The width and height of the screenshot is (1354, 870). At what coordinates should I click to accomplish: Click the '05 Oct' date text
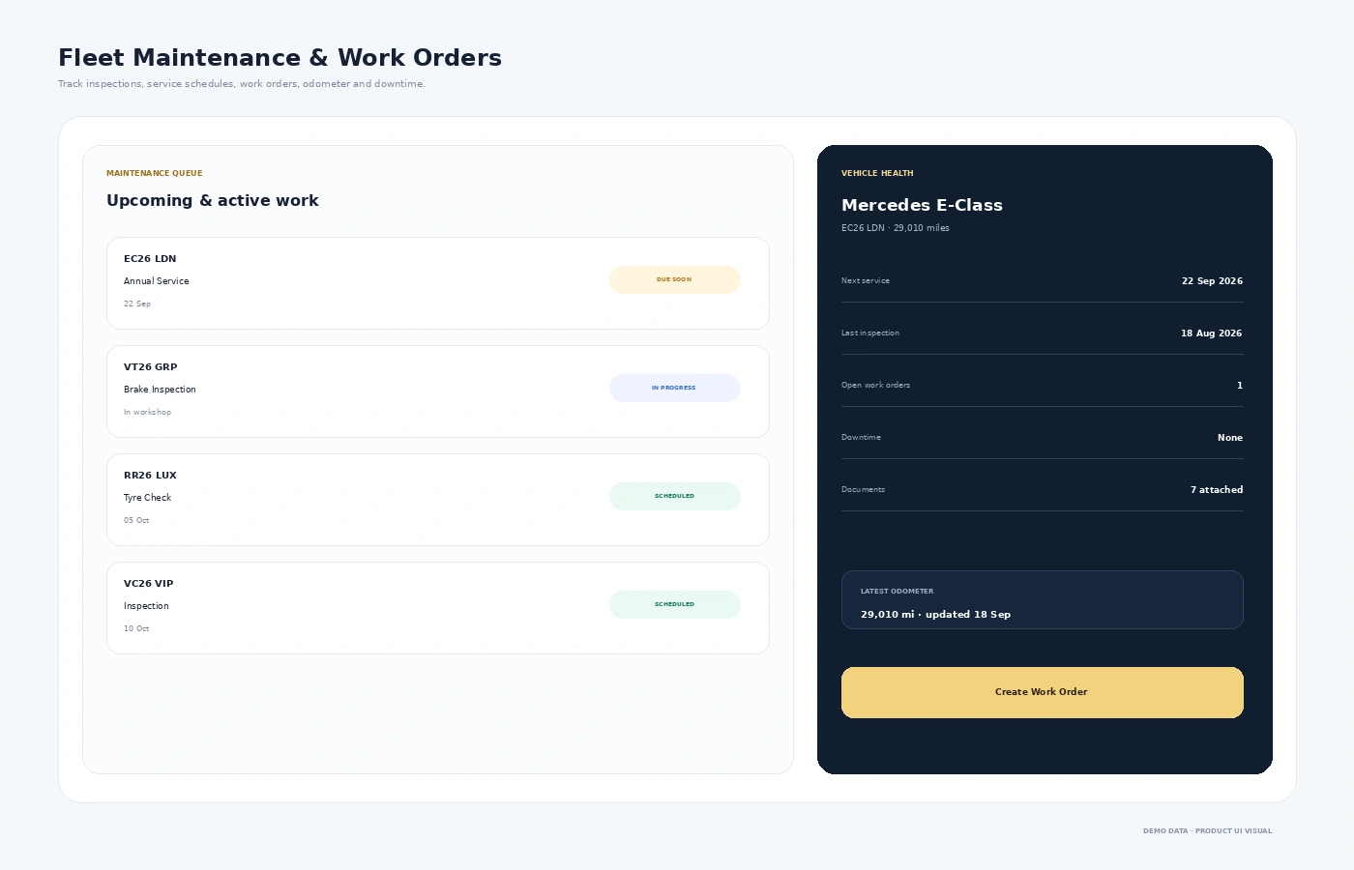click(136, 520)
